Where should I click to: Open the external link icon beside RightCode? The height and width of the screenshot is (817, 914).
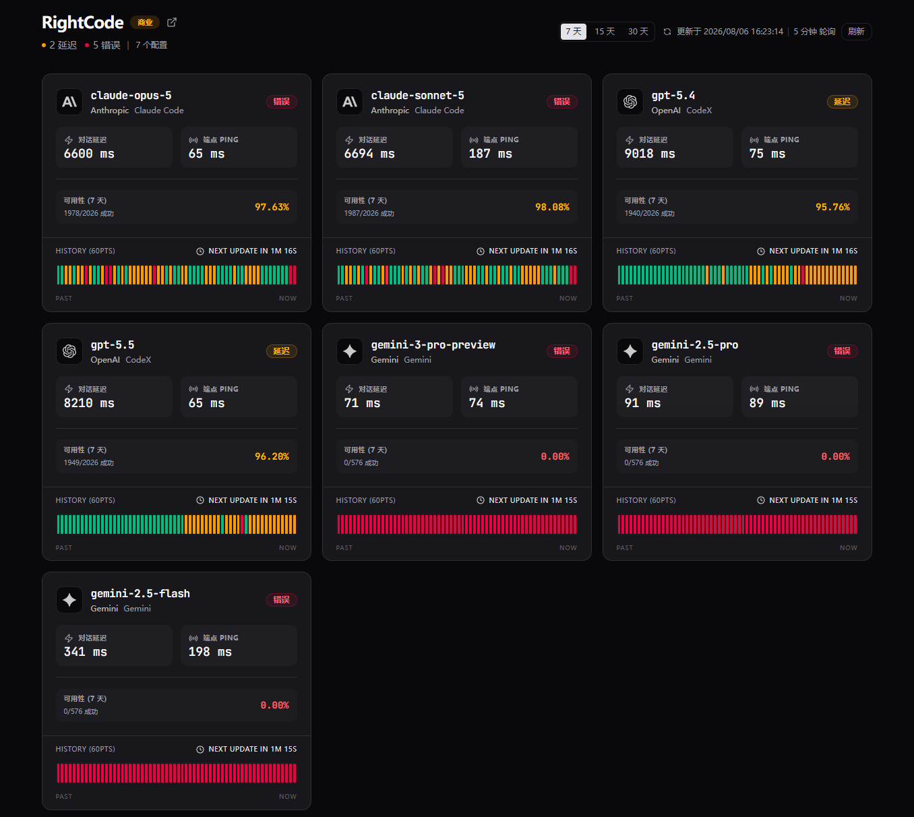(x=172, y=22)
